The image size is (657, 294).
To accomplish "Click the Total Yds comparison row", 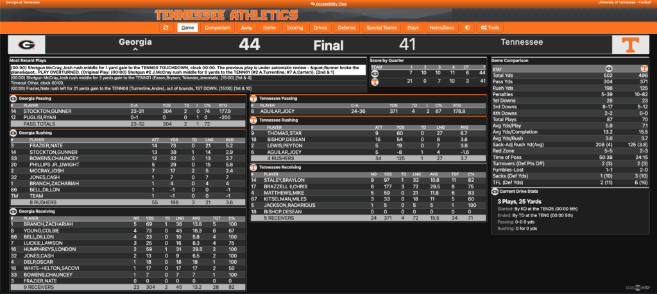I will click(x=570, y=76).
